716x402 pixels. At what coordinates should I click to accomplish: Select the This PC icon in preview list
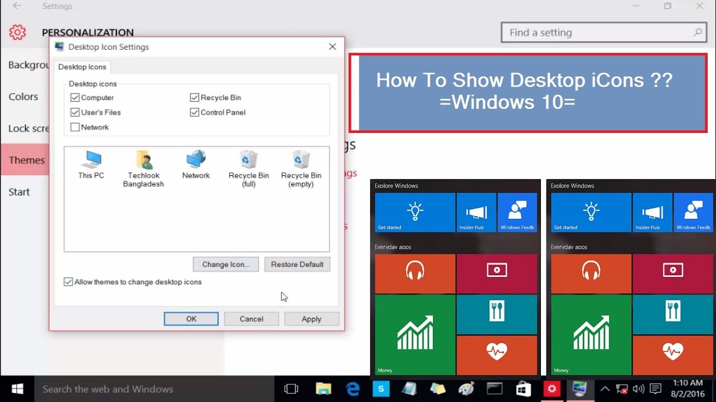tap(91, 165)
